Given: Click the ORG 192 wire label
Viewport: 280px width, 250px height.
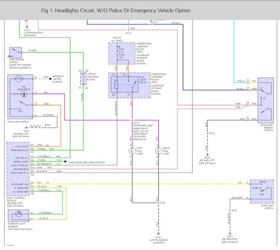Looking at the screenshot, I should pyautogui.click(x=43, y=145).
